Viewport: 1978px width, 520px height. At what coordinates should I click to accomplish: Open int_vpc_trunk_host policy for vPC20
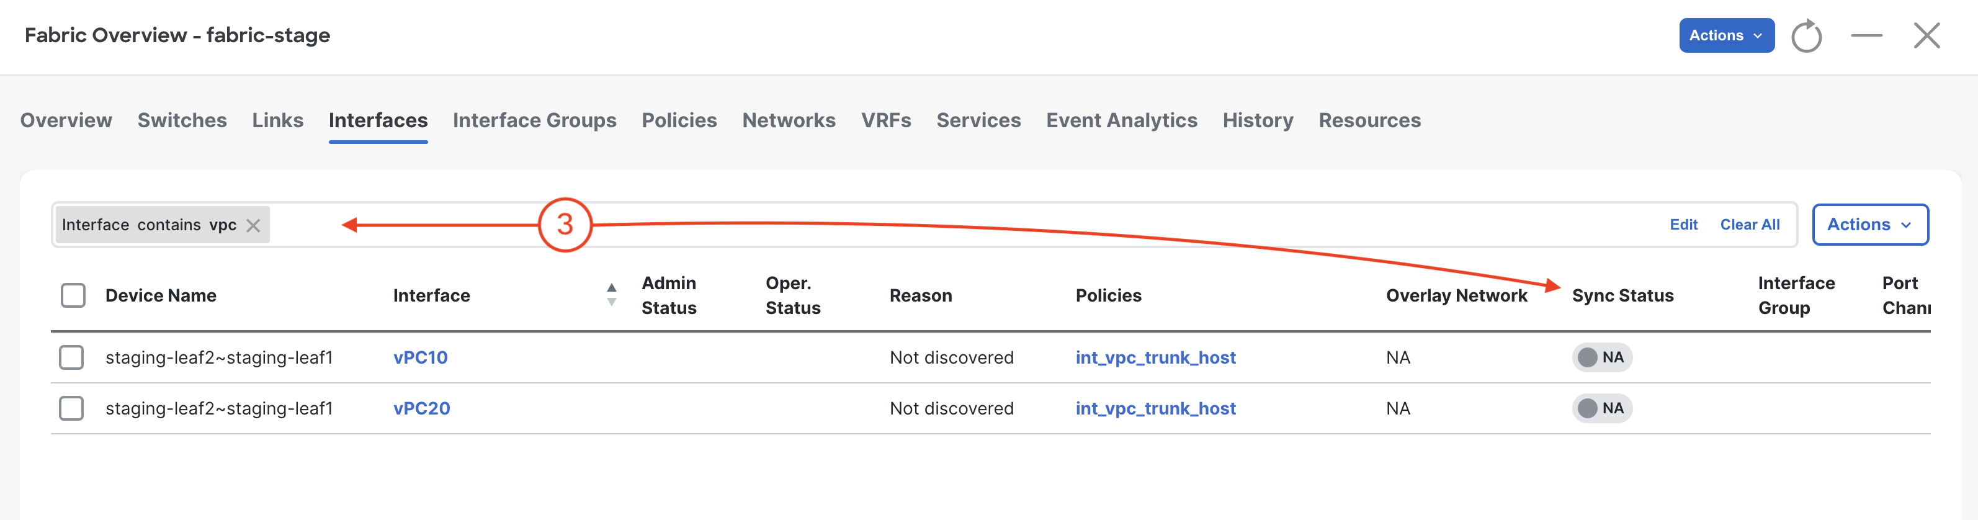tap(1156, 408)
